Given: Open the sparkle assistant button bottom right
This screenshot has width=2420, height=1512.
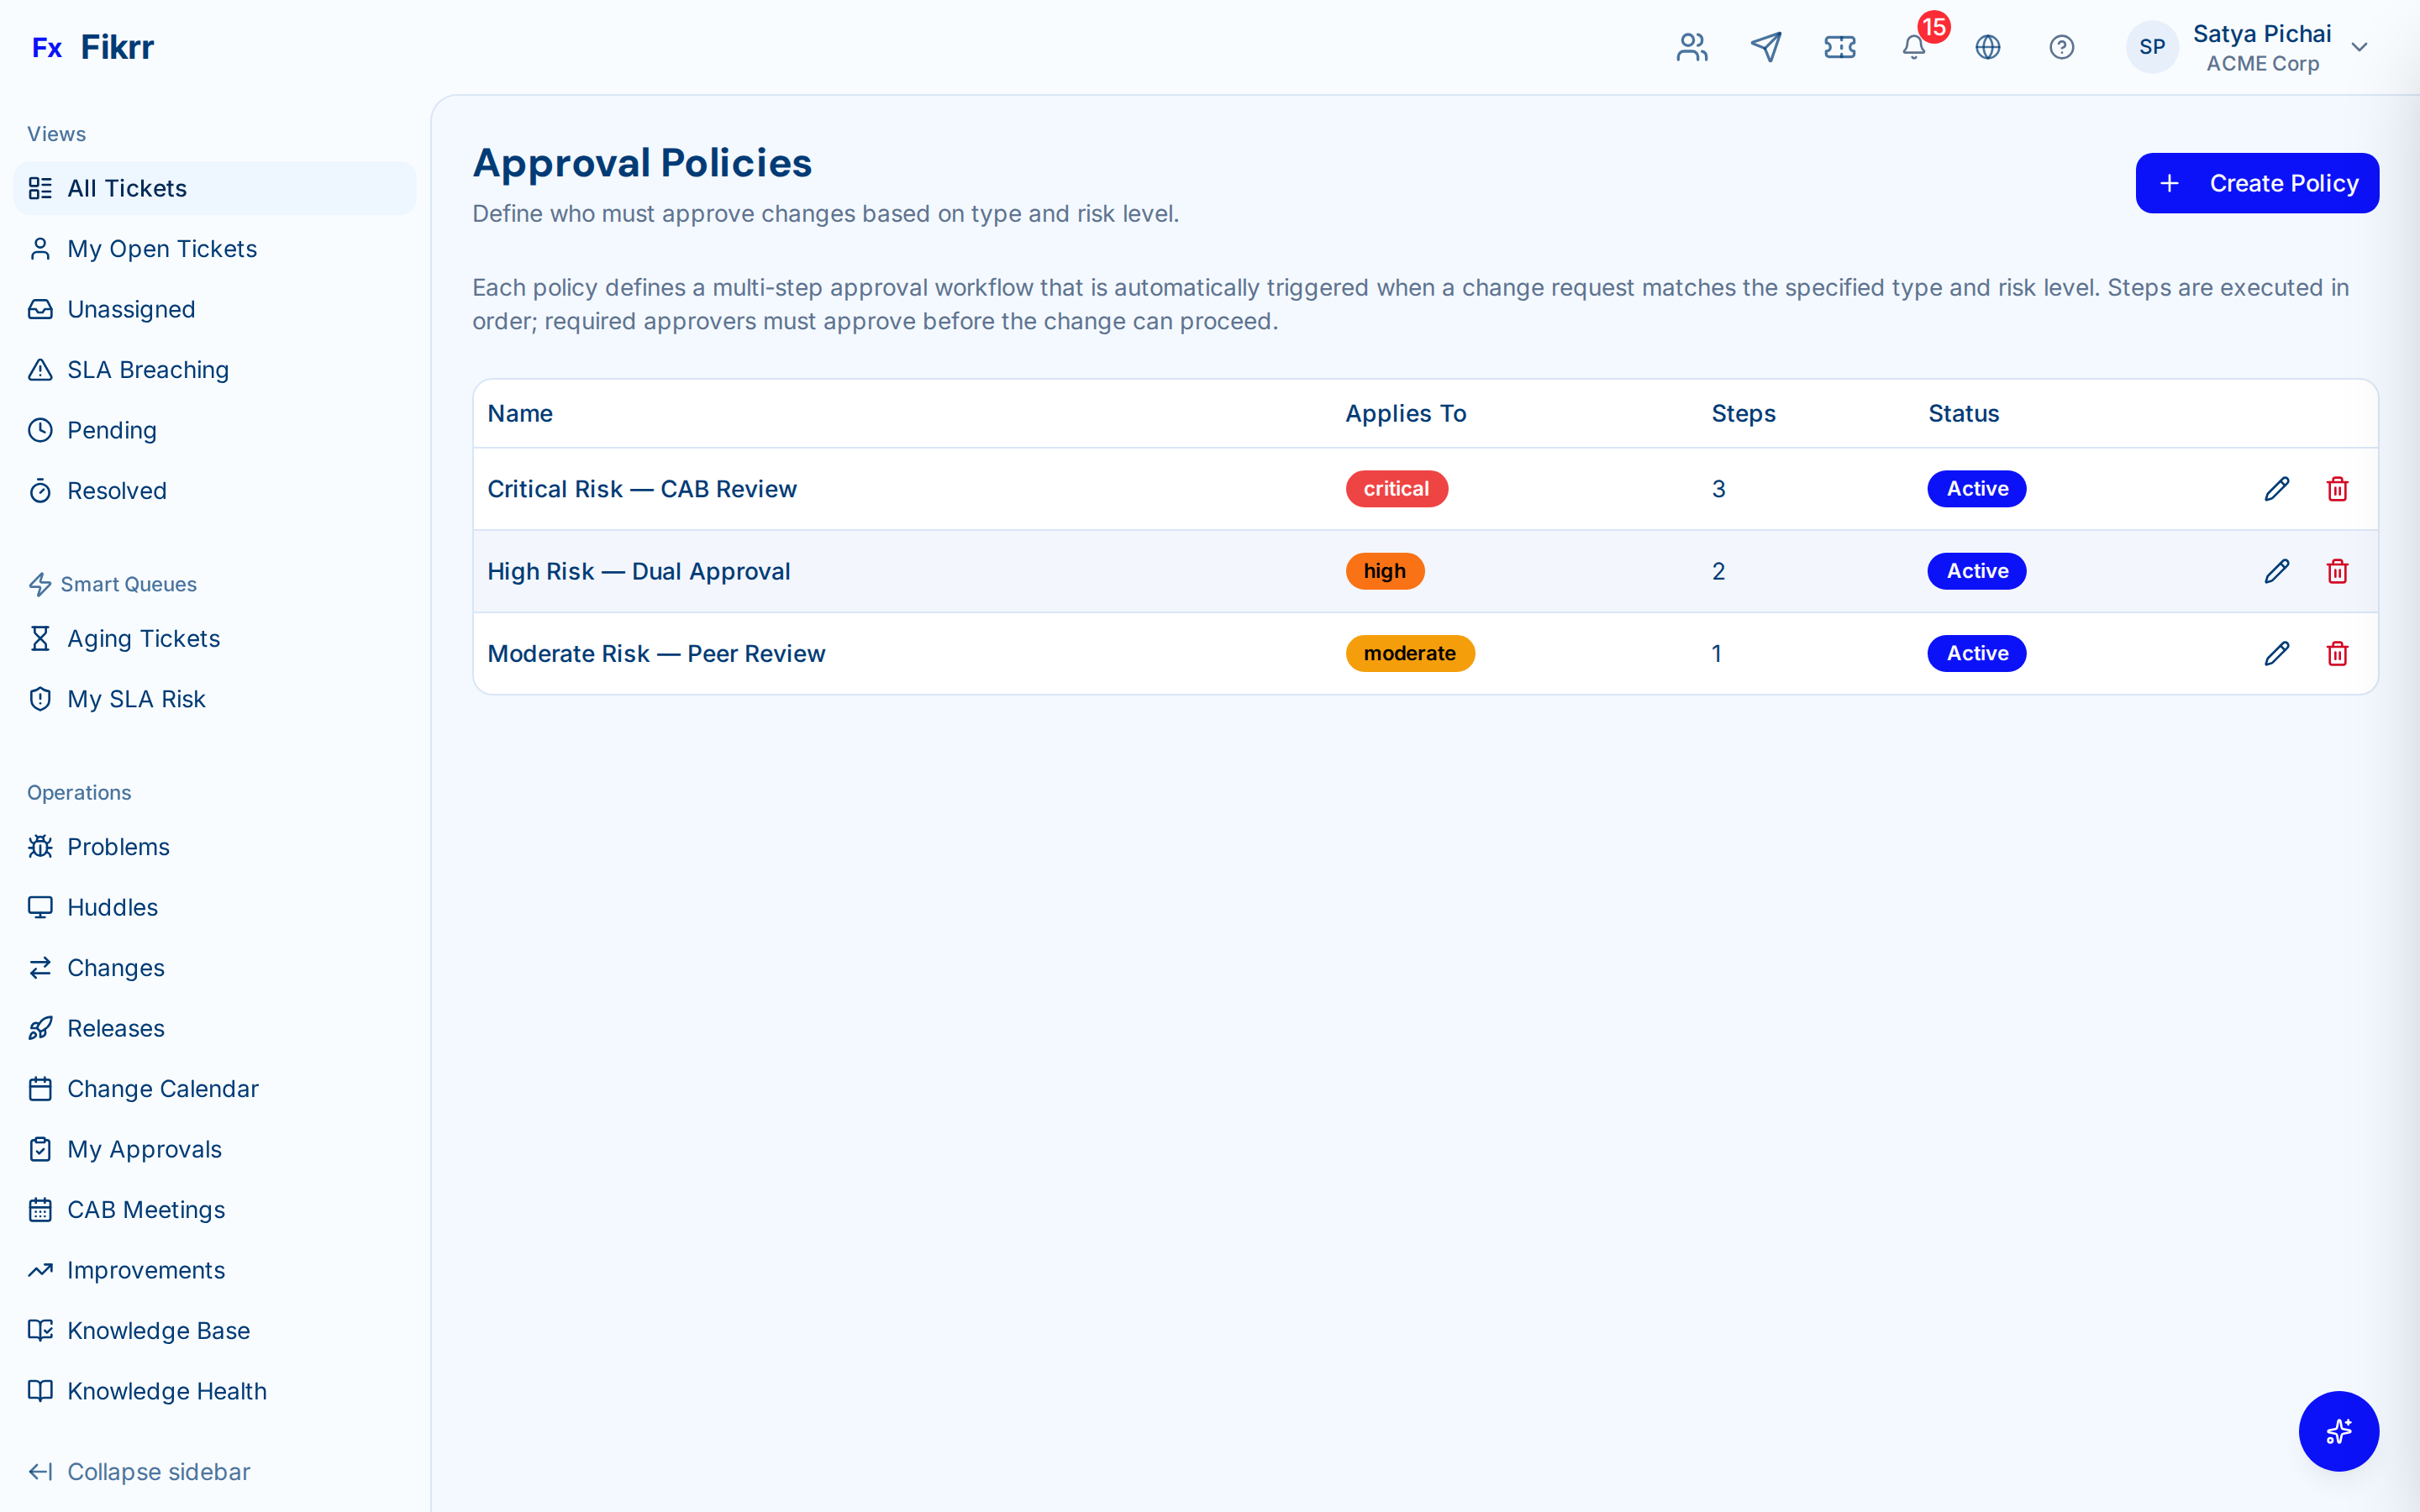Looking at the screenshot, I should (2339, 1431).
